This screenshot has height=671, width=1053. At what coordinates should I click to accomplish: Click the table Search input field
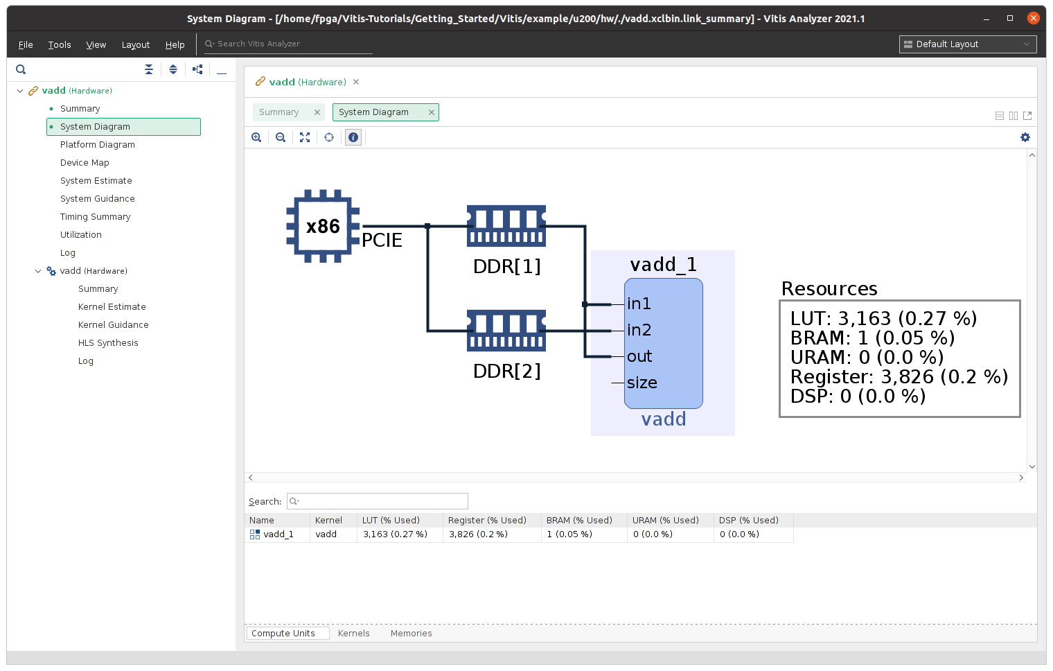378,501
